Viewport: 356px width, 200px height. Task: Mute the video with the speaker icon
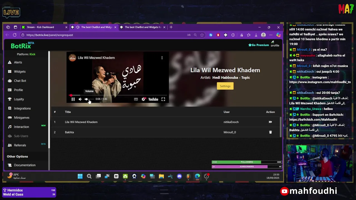tap(80, 99)
